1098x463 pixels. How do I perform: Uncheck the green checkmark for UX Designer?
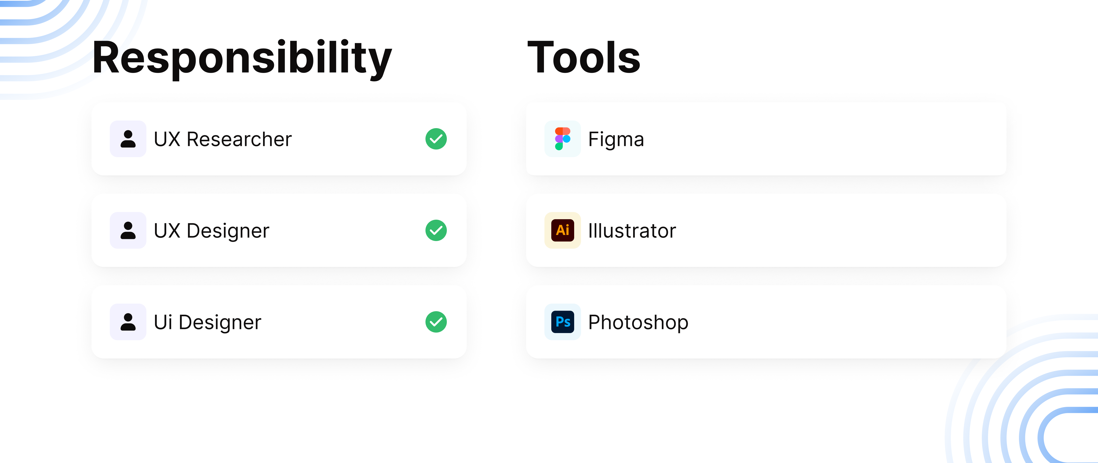[x=436, y=230]
